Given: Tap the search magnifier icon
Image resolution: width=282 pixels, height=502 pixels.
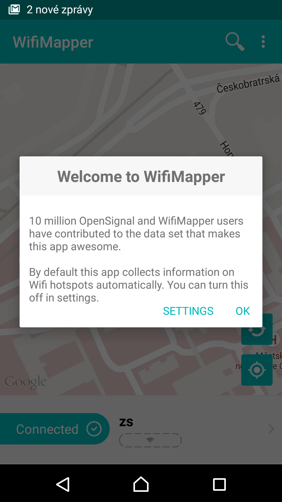Looking at the screenshot, I should click(235, 42).
